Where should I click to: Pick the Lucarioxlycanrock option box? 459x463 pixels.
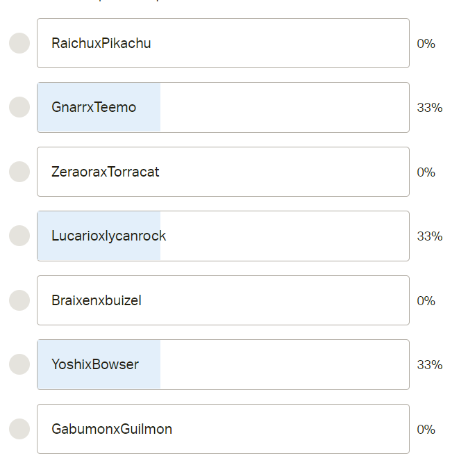pos(223,236)
